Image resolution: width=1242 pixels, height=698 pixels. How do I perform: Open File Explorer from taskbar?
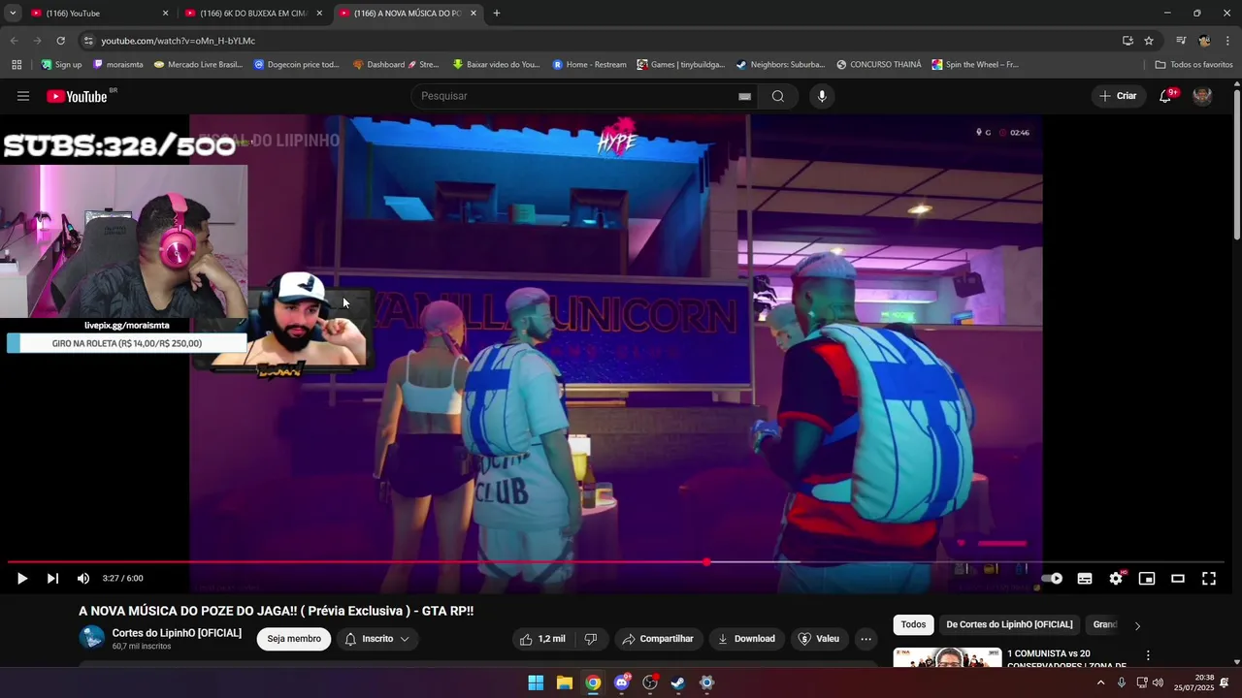pyautogui.click(x=564, y=682)
